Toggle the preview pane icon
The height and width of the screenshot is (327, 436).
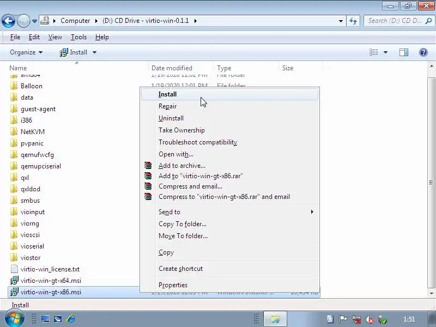click(404, 52)
